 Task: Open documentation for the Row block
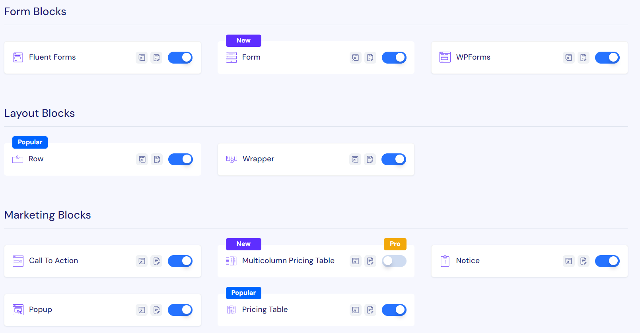(157, 159)
